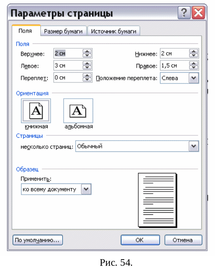Open the несколько страниц dropdown list
This screenshot has height=279, width=216.
194,147
